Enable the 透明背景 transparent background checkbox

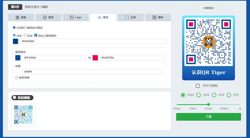point(17,78)
